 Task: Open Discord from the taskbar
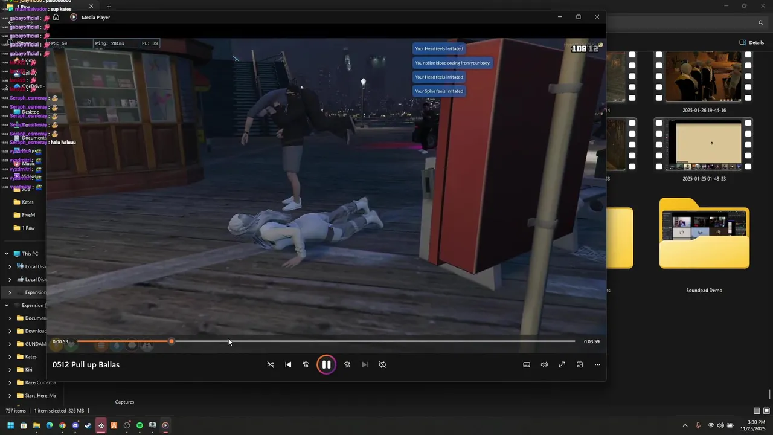[75, 425]
